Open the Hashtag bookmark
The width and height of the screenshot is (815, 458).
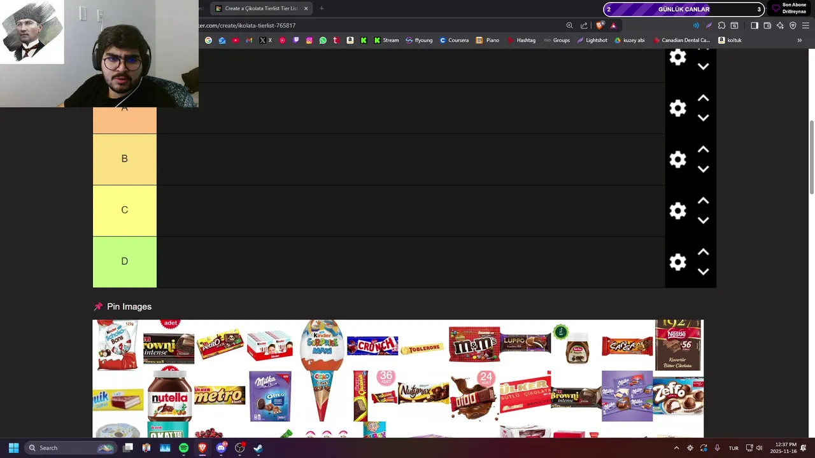pyautogui.click(x=521, y=40)
